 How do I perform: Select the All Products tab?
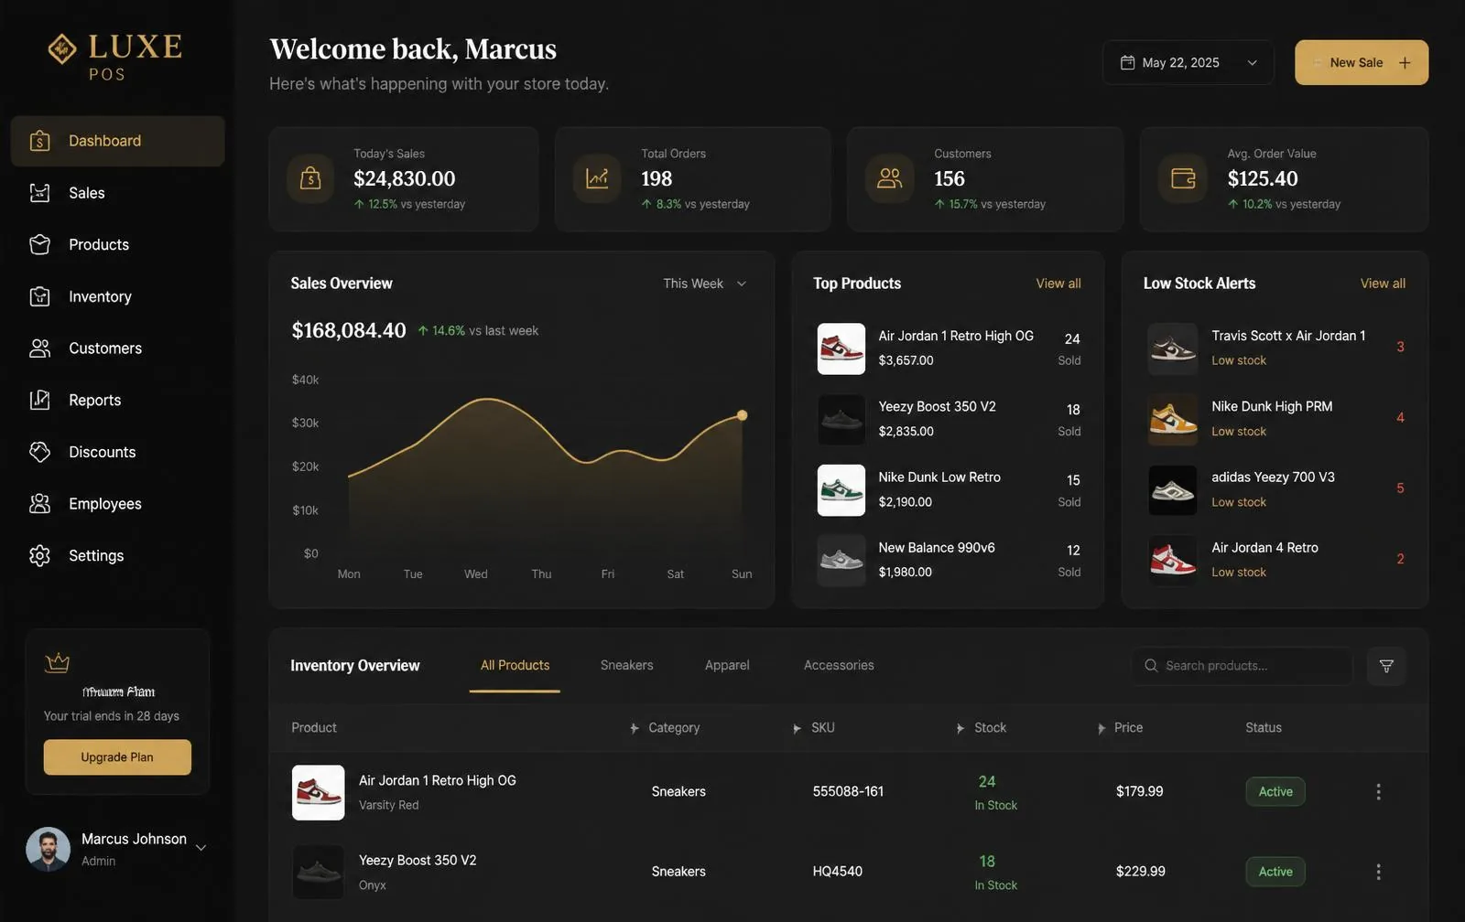(x=515, y=666)
